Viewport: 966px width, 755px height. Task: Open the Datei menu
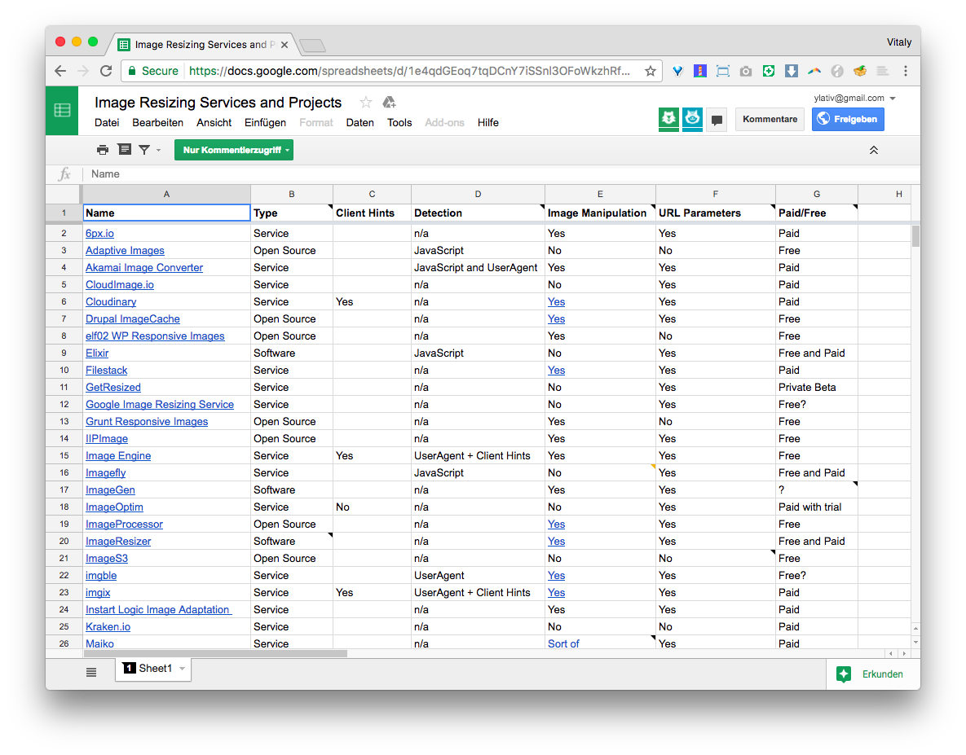click(107, 122)
